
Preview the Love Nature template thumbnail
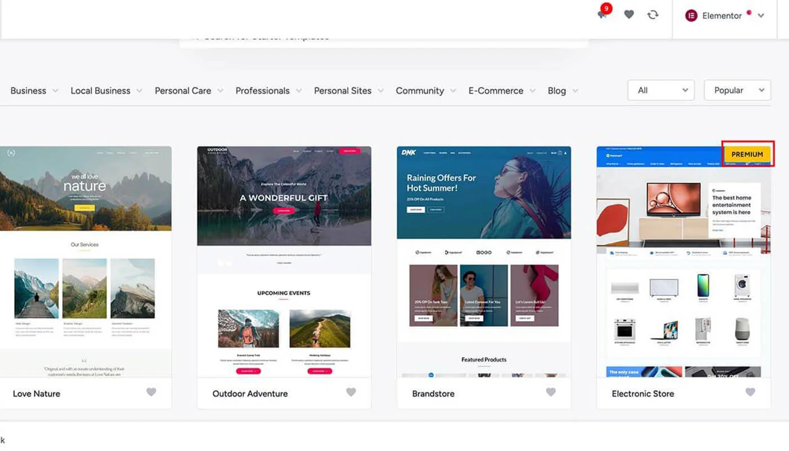coord(85,262)
